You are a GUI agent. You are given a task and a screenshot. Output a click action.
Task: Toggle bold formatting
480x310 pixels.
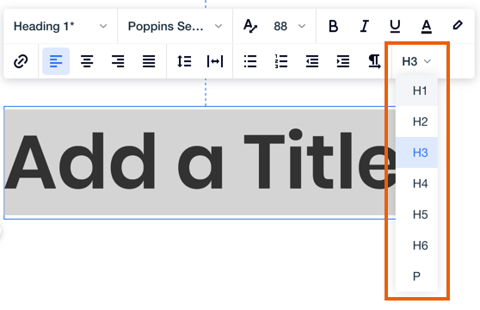coord(333,26)
